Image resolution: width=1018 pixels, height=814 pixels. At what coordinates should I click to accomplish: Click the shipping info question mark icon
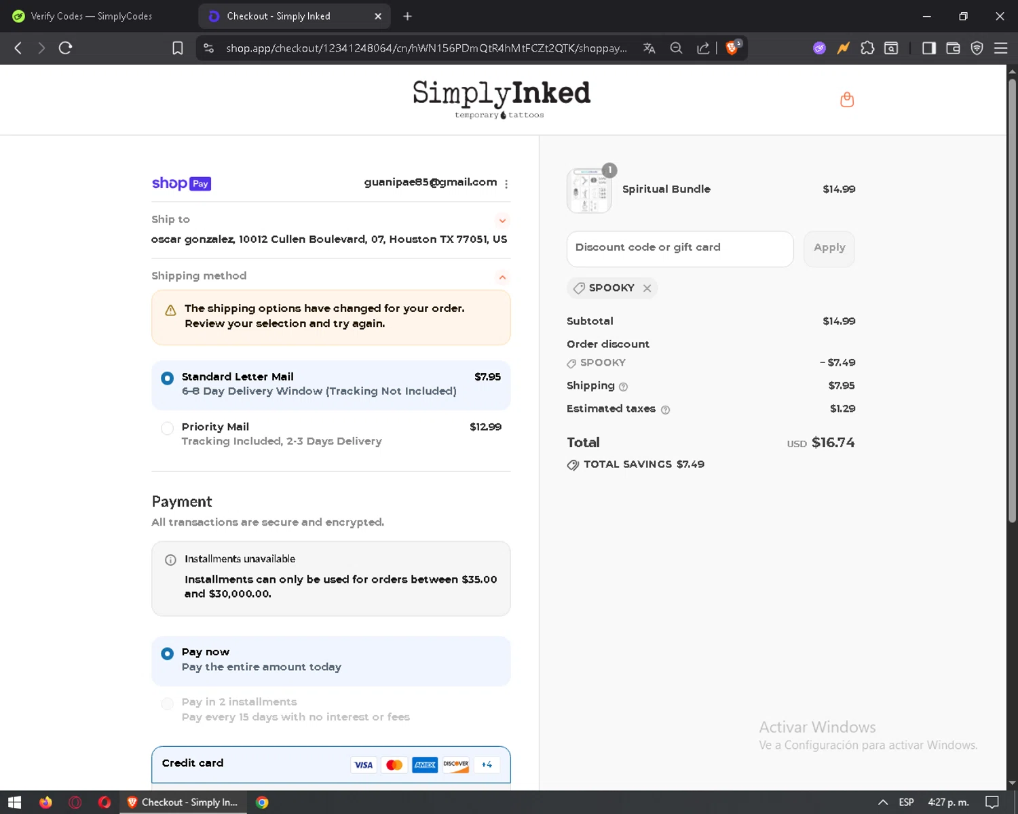[623, 387]
